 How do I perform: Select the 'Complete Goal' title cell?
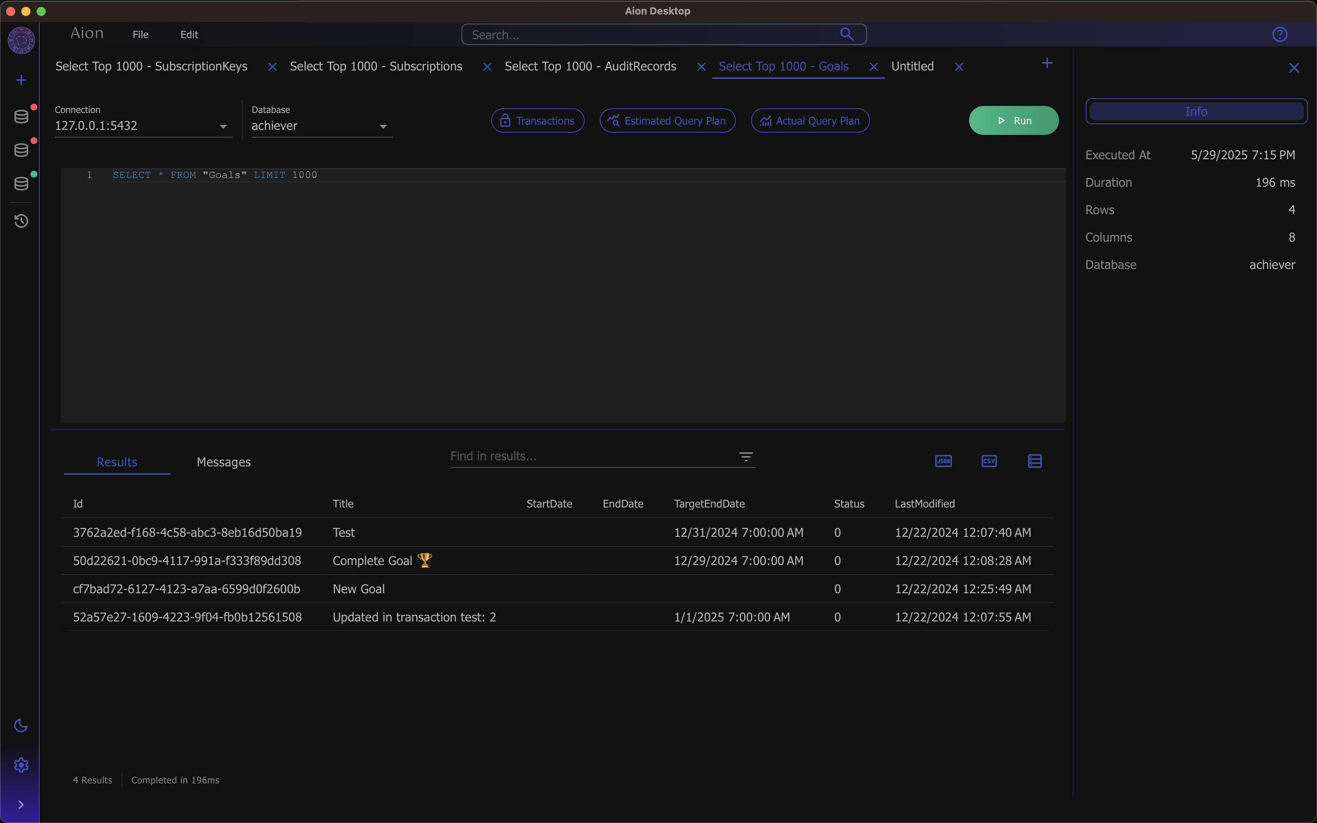click(x=382, y=560)
